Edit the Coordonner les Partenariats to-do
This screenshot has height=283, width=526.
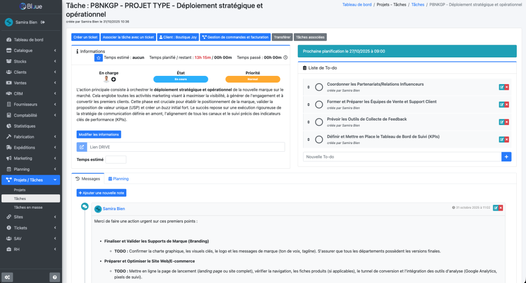[501, 87]
